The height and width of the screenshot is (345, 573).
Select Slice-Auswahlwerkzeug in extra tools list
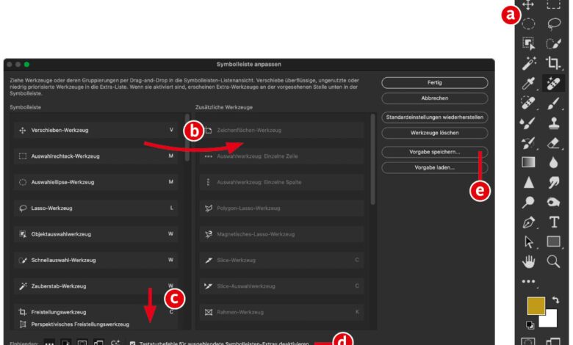coord(282,286)
